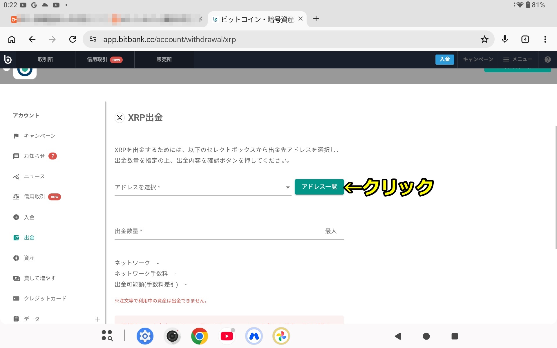Tap the microphone voice search icon
The image size is (557, 348).
pyautogui.click(x=505, y=39)
